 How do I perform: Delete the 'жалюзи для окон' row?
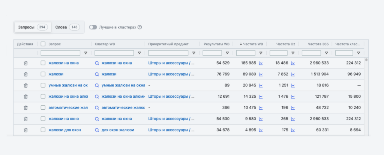[25, 130]
